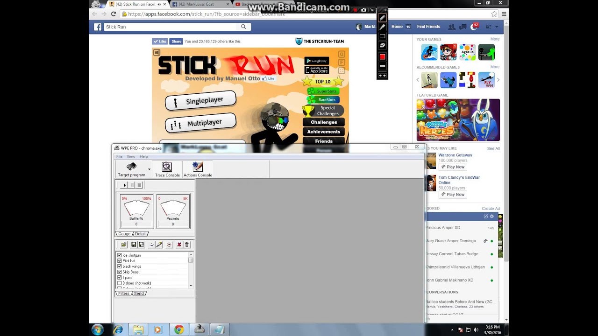Open Facebook messages icon
This screenshot has width=598, height=336.
pyautogui.click(x=463, y=27)
